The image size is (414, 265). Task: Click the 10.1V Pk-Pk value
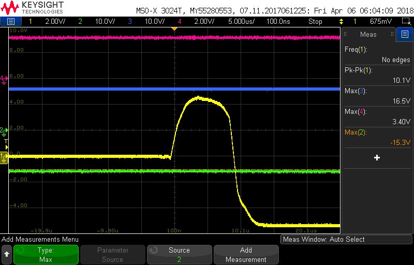coord(402,81)
